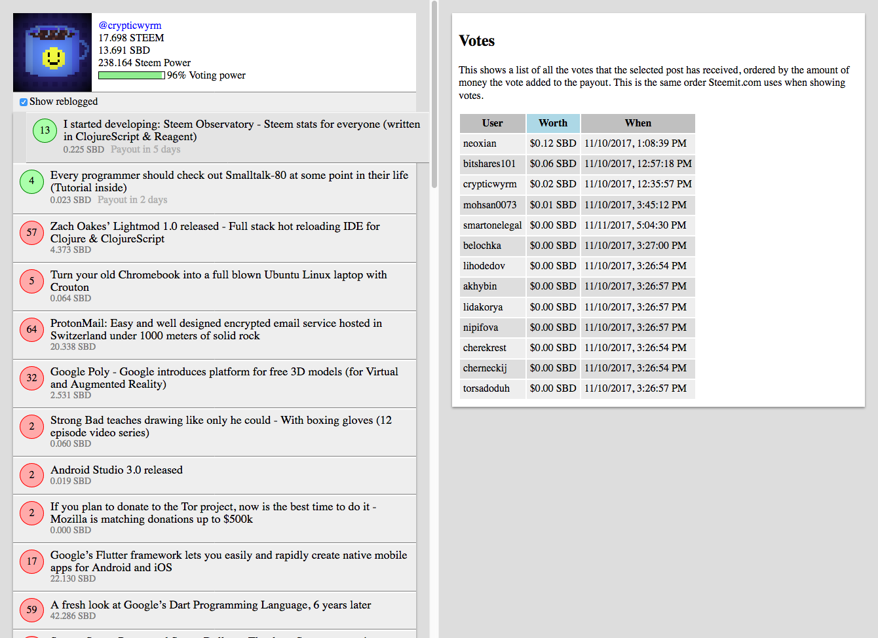Click the red 17 votes badge
The width and height of the screenshot is (878, 638).
(31, 561)
